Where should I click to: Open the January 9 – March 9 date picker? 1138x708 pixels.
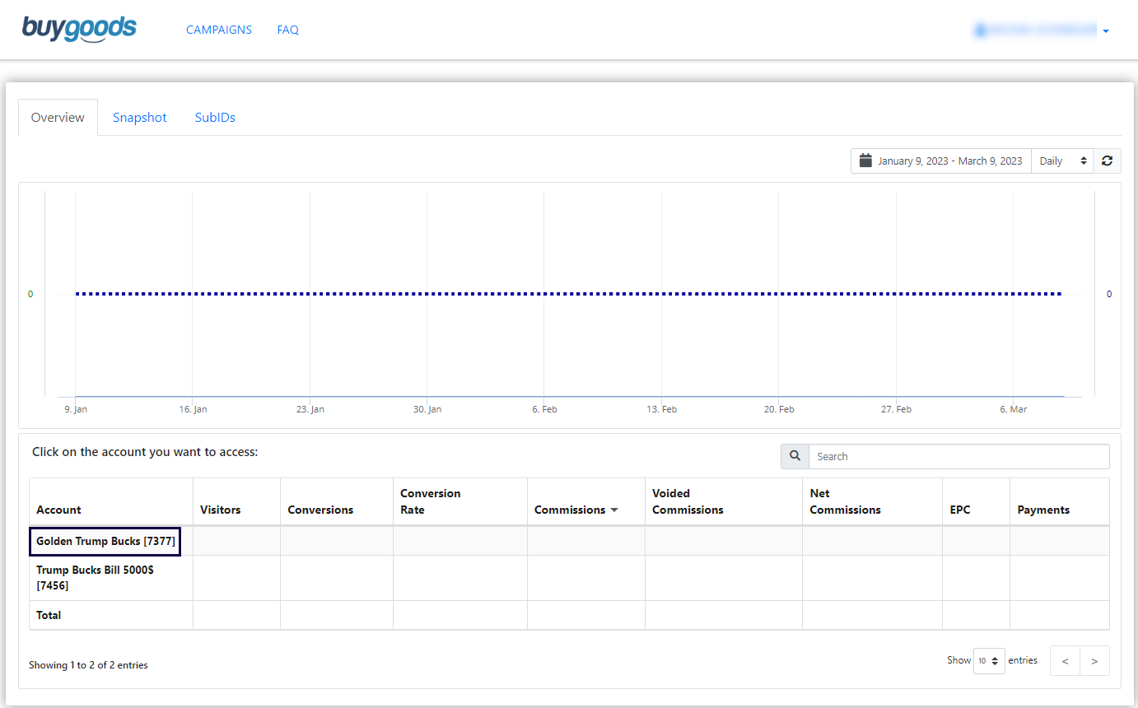pos(949,161)
